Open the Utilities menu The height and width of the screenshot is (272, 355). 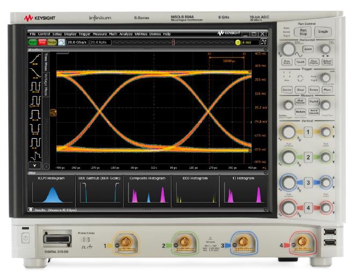click(141, 34)
